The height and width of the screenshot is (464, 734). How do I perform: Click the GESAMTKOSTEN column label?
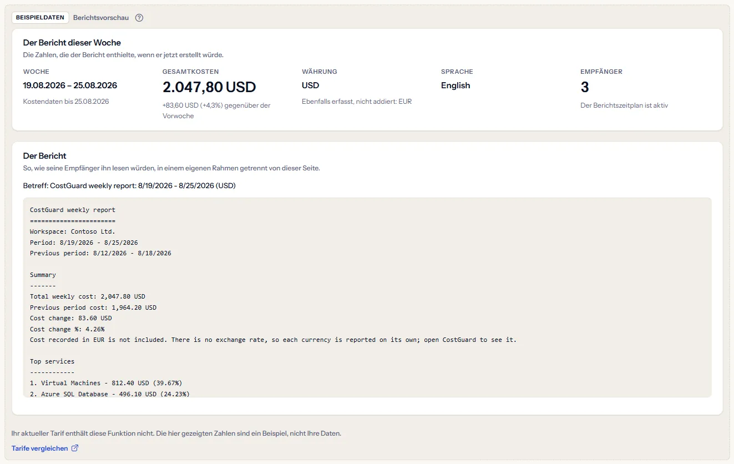(x=190, y=72)
